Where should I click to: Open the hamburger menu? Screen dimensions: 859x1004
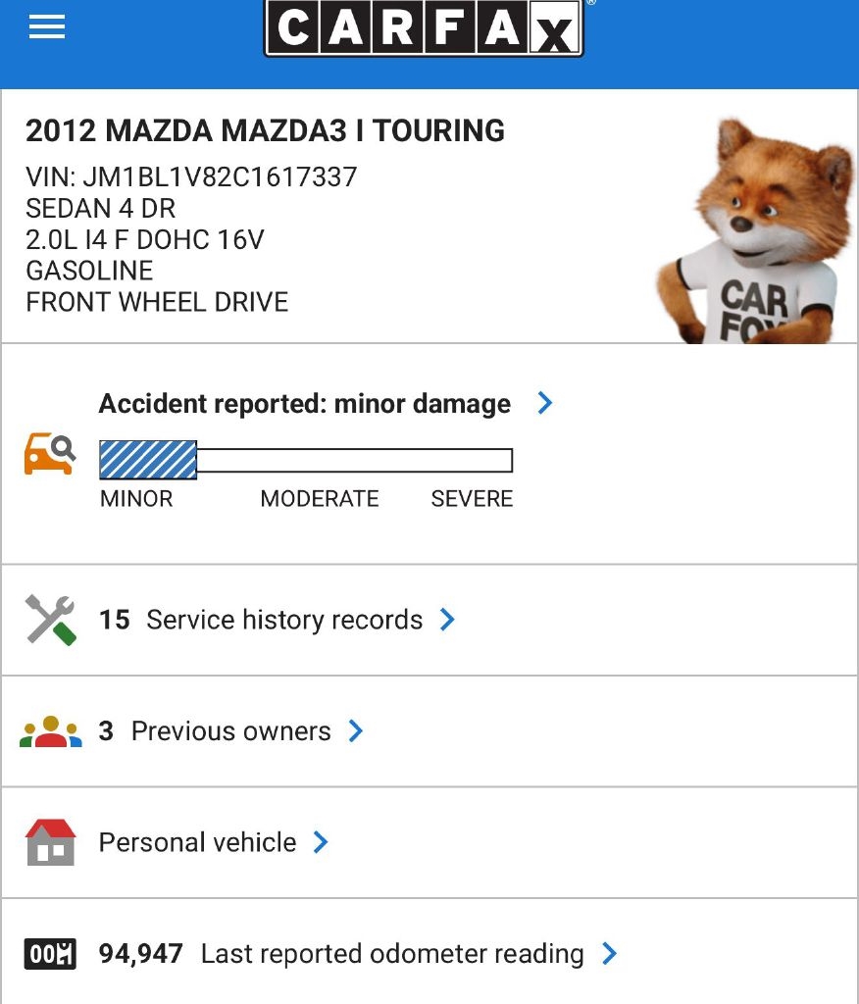click(x=47, y=26)
